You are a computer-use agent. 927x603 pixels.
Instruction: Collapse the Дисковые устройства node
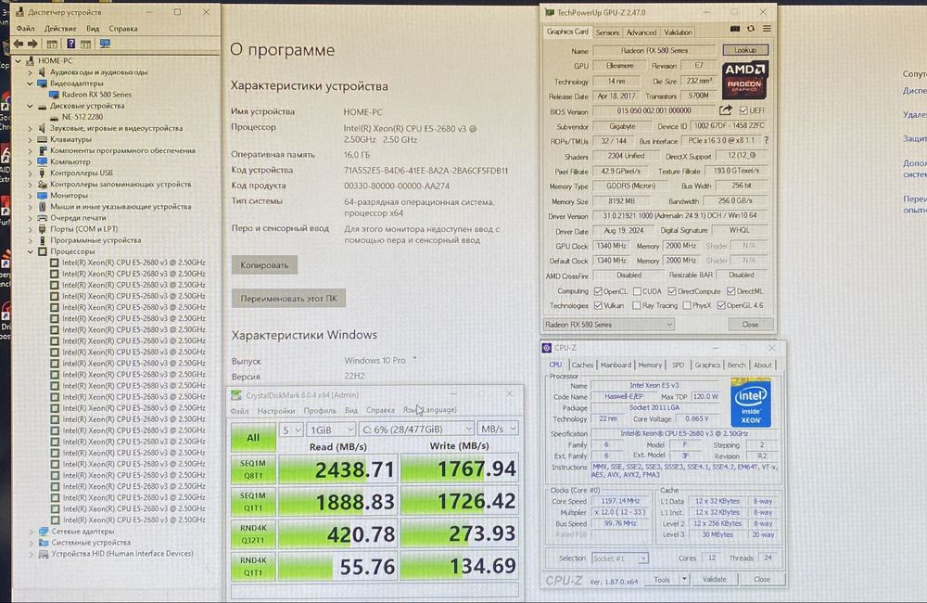coord(31,106)
